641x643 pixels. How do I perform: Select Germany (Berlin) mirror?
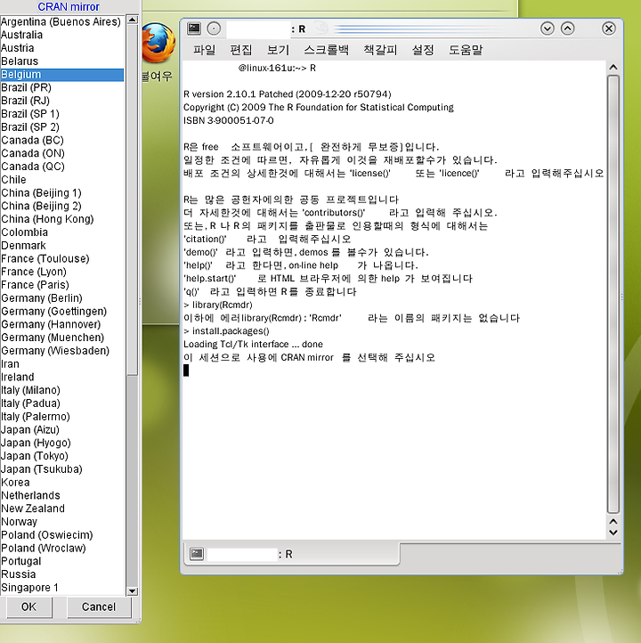tap(62, 298)
